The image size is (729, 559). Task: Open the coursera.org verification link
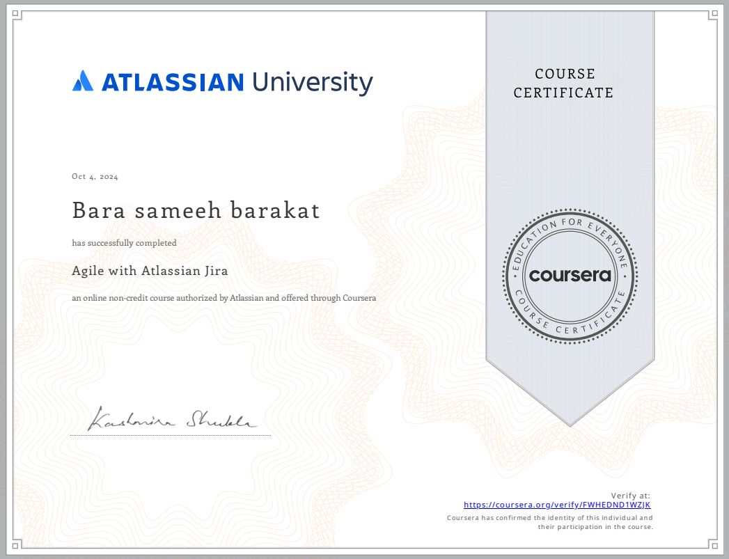557,505
